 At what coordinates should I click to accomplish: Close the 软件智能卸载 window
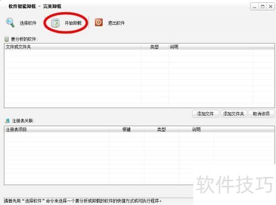(x=270, y=7)
